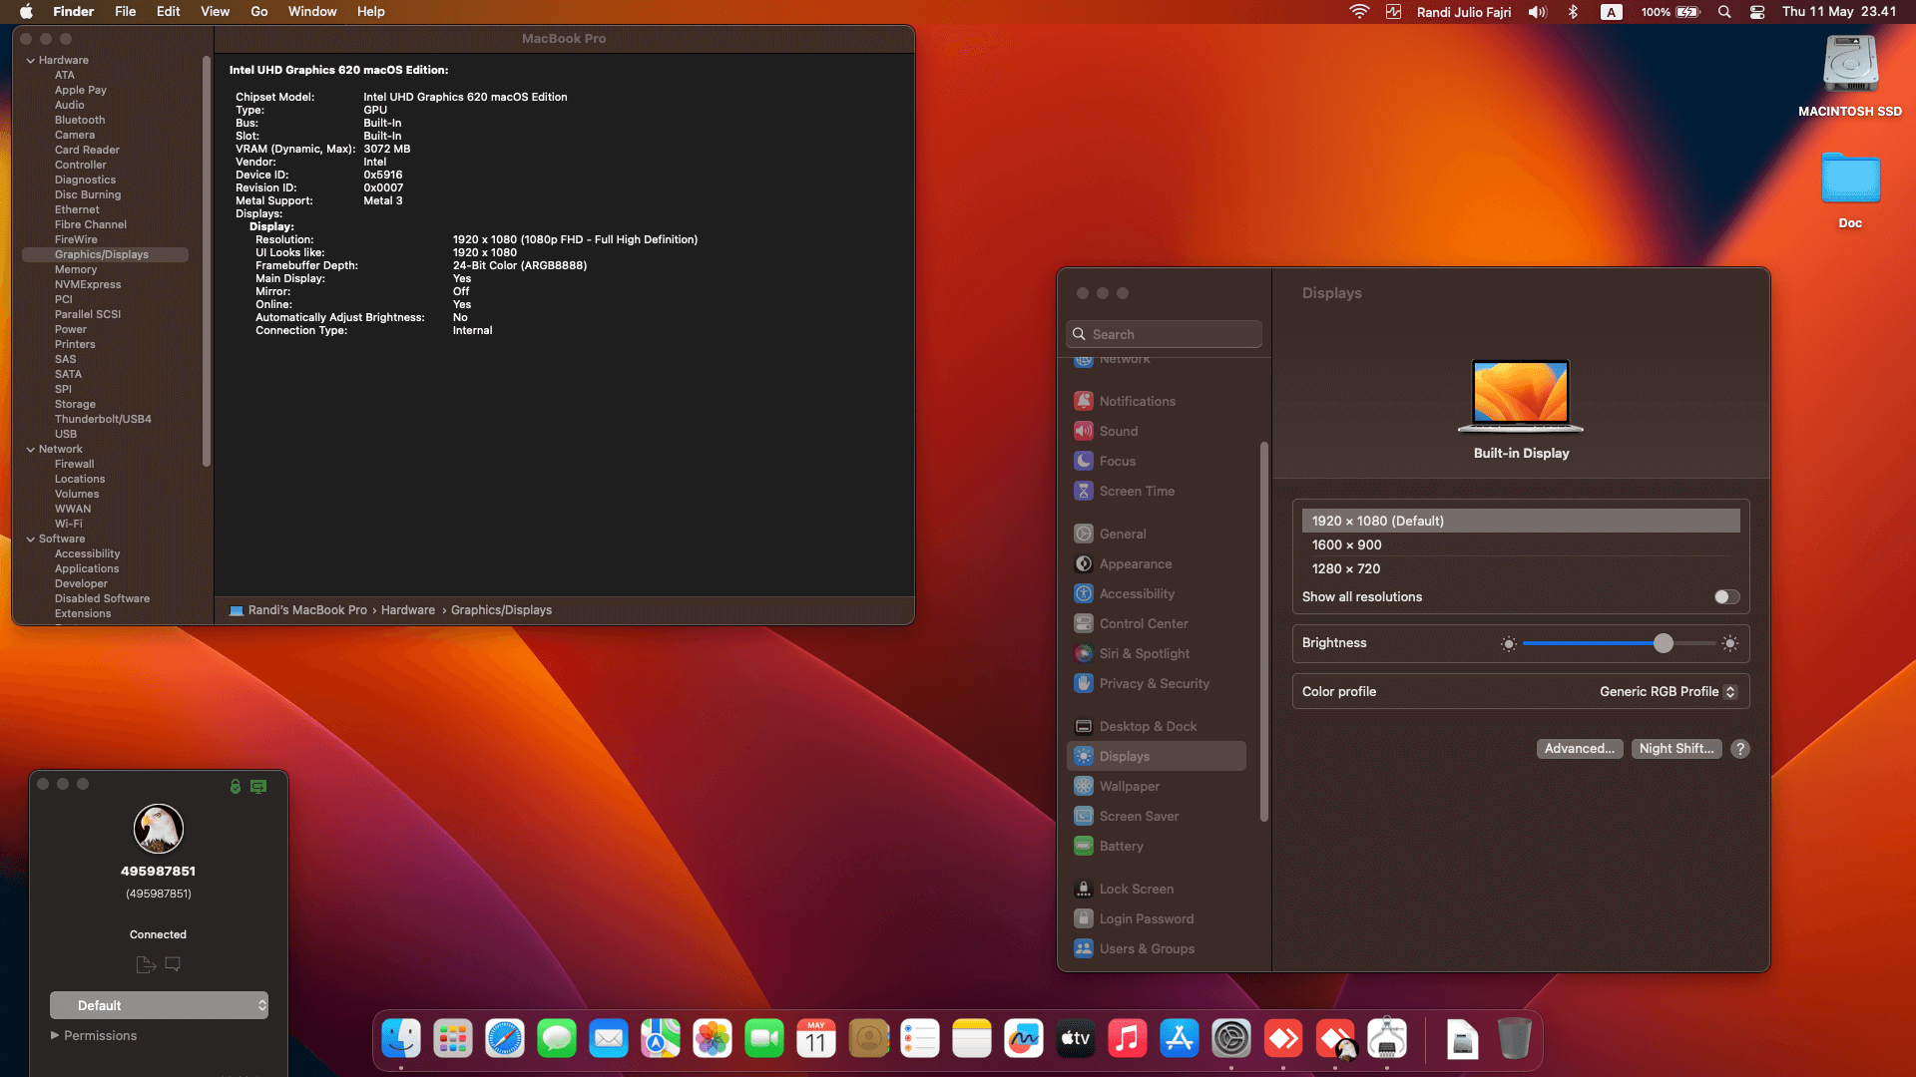This screenshot has height=1077, width=1916.
Task: Open Privacy & Security in System Settings sidebar
Action: tap(1157, 684)
